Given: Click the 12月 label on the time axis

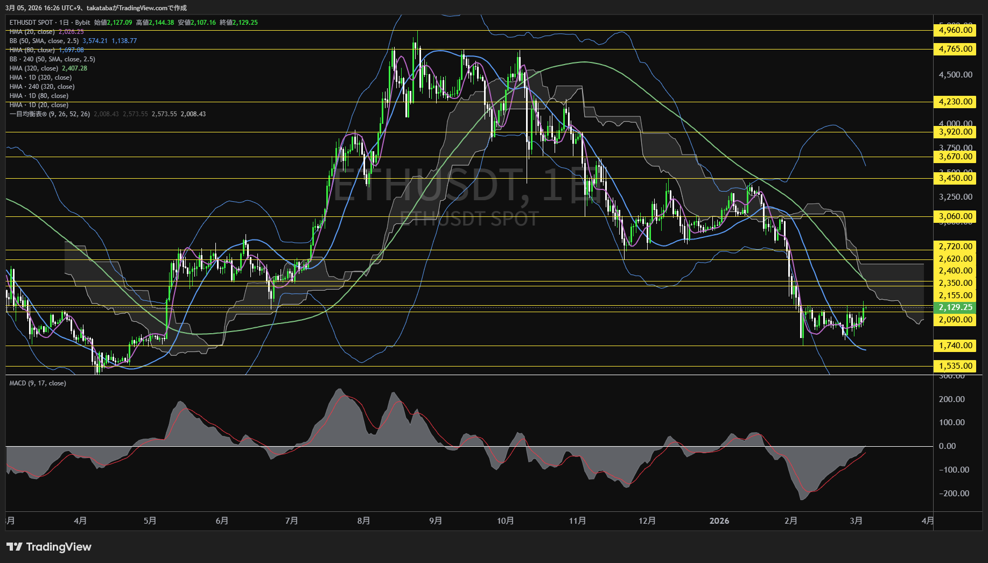Looking at the screenshot, I should coord(647,520).
